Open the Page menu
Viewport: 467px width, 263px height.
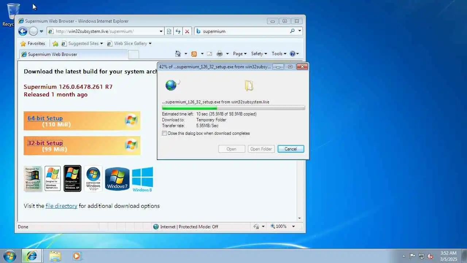(240, 54)
